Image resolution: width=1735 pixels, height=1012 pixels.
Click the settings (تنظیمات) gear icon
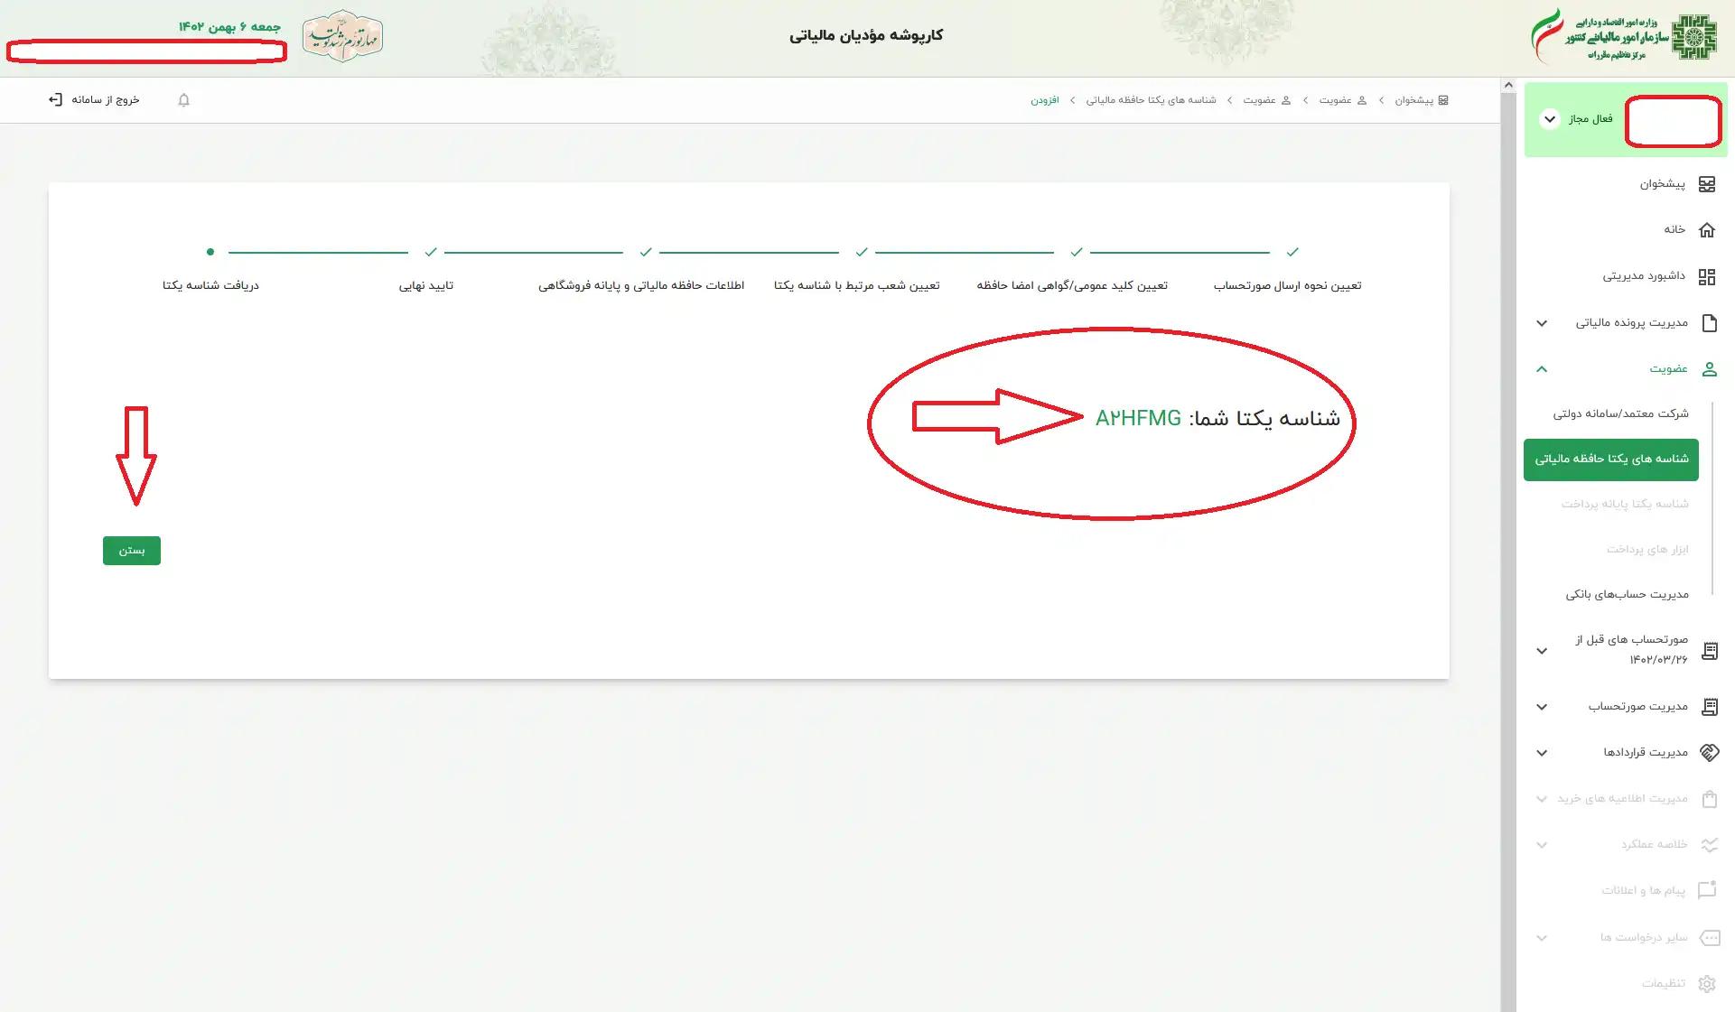coord(1706,984)
